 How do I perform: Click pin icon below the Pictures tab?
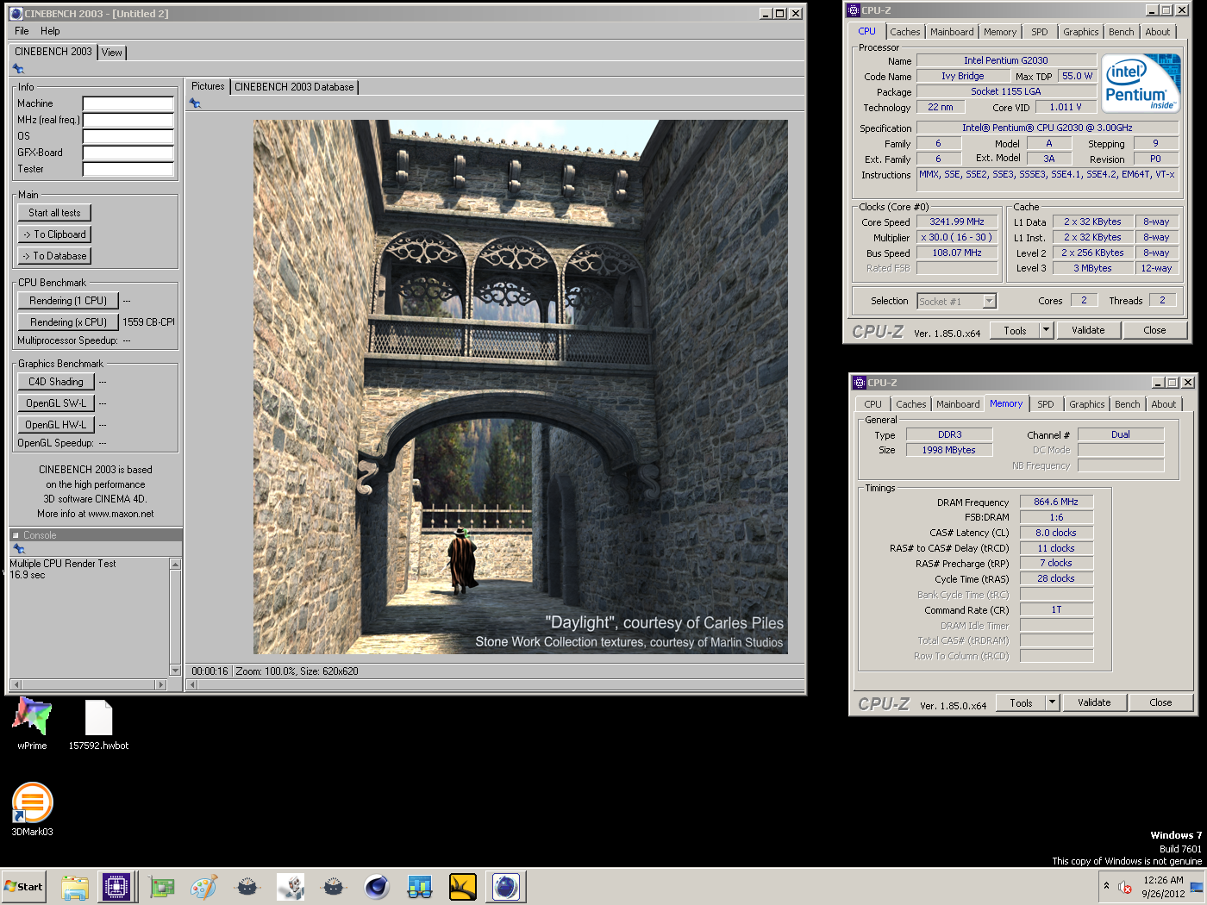tap(195, 103)
